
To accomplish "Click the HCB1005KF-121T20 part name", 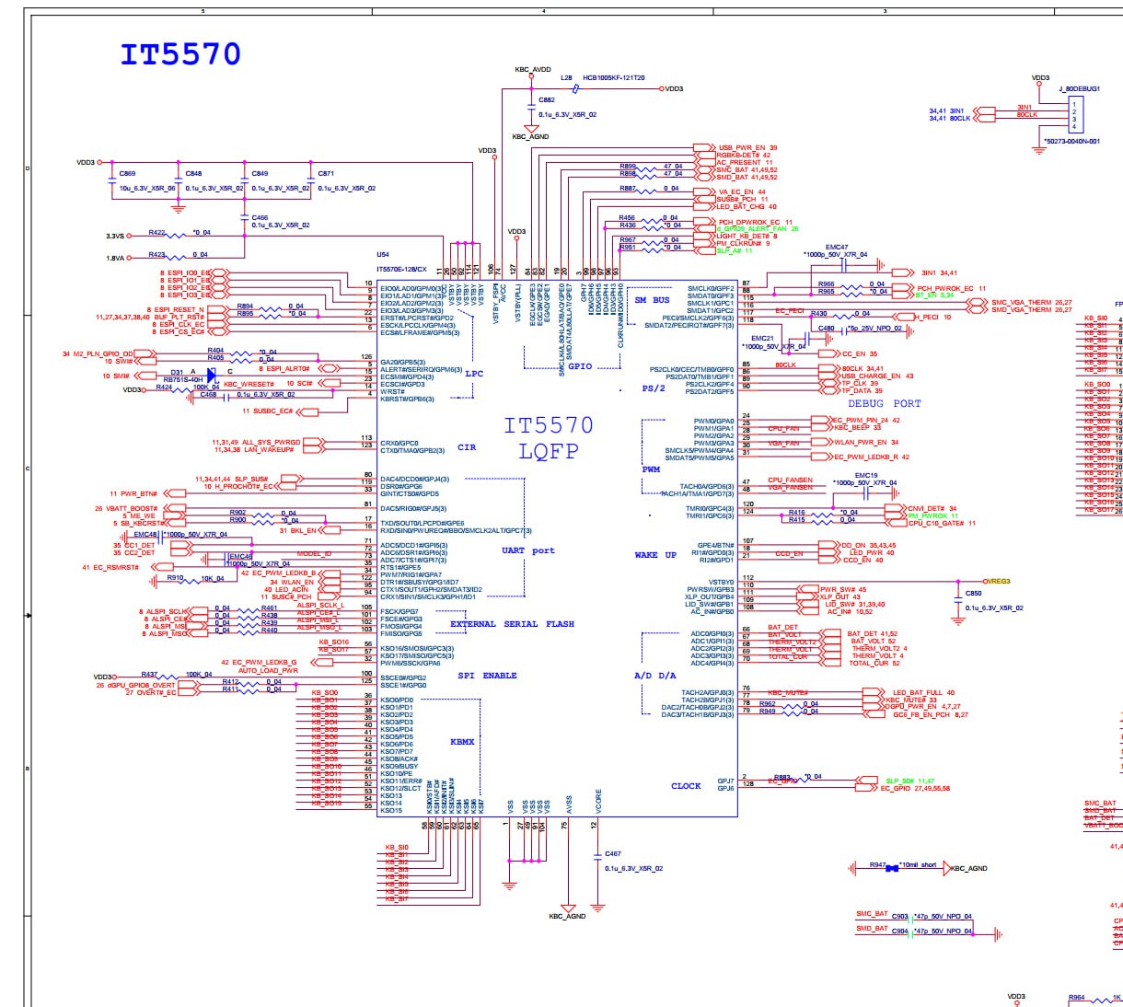I will click(x=614, y=77).
